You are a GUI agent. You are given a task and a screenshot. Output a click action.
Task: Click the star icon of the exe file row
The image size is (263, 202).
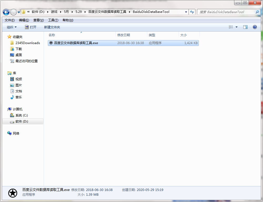(x=51, y=43)
